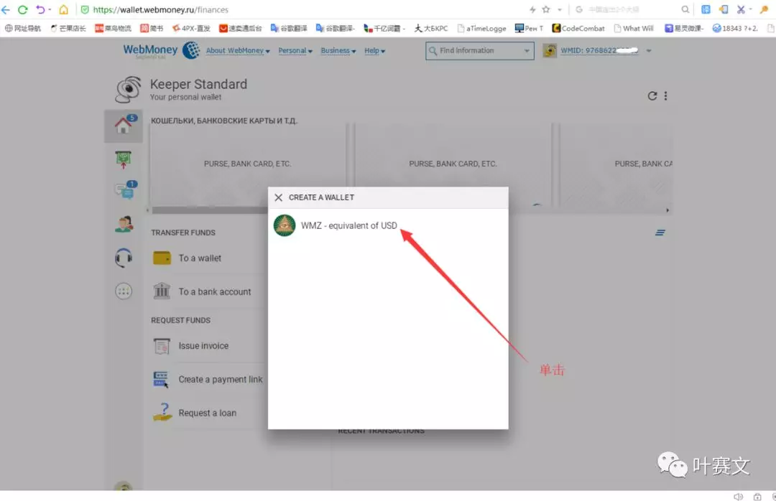This screenshot has height=501, width=776.
Task: Close the Create a Wallet dialog
Action: pyautogui.click(x=279, y=197)
